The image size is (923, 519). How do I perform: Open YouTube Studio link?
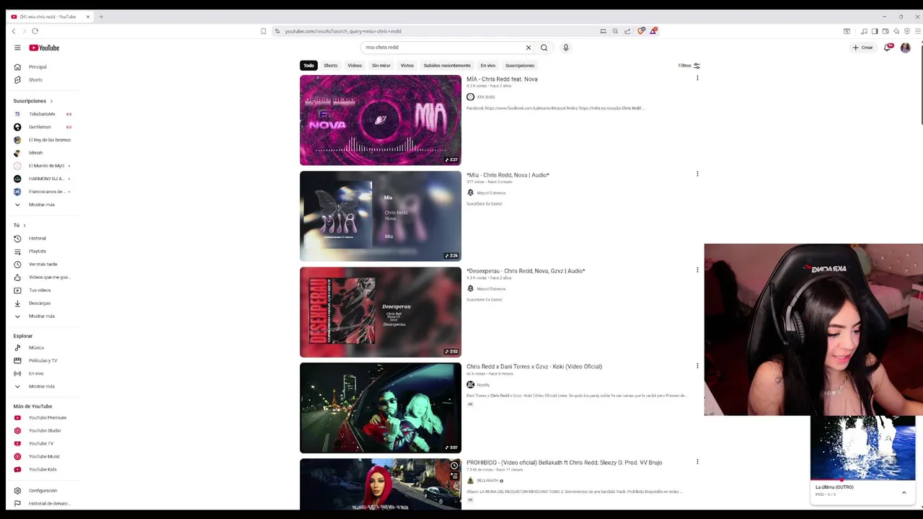click(43, 430)
